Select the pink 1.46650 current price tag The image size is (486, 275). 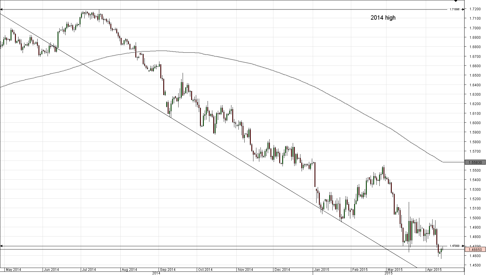[x=475, y=249]
